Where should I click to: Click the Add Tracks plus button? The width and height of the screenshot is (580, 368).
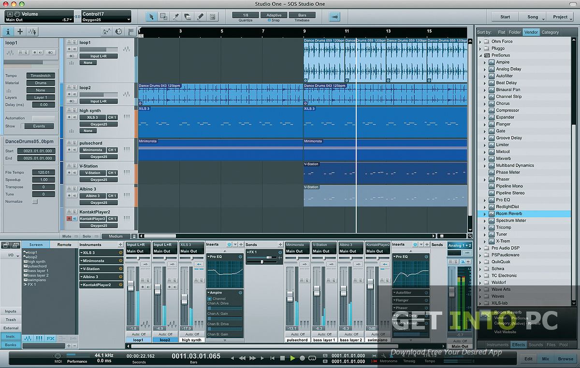click(x=20, y=32)
